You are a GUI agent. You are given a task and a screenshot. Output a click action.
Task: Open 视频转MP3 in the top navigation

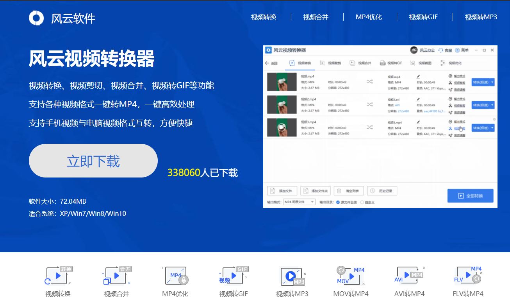[481, 17]
